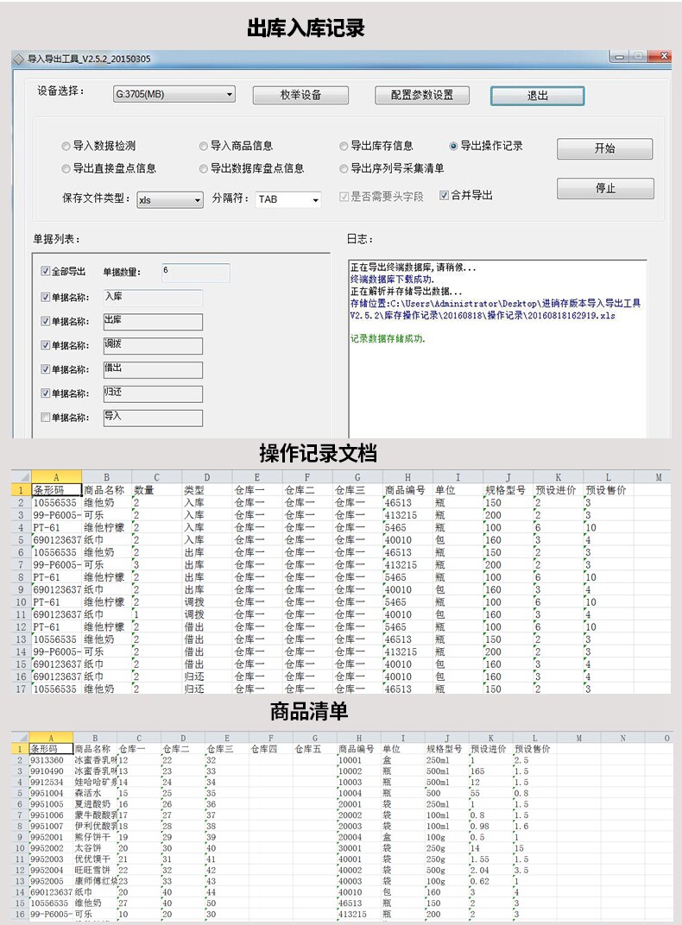Click the 借出 document name field
682x925 pixels.
point(153,370)
